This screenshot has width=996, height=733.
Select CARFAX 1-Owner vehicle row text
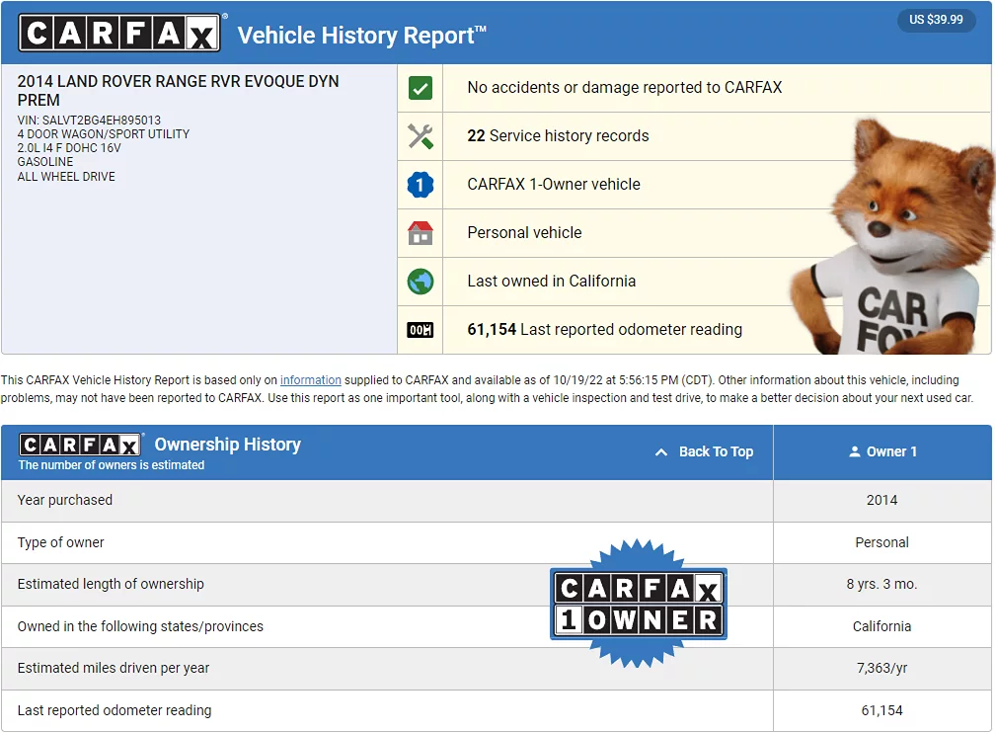(553, 185)
